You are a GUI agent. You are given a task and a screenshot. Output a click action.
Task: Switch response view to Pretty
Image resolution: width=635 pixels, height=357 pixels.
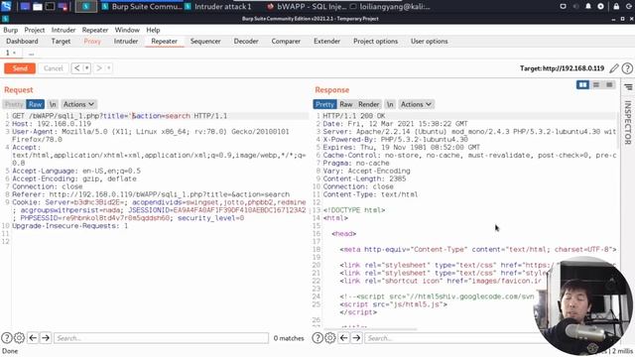coord(324,104)
